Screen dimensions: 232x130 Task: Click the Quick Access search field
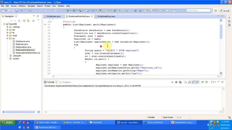[199, 10]
